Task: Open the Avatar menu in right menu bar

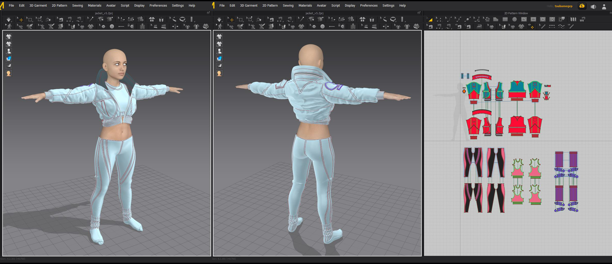Action: click(321, 5)
